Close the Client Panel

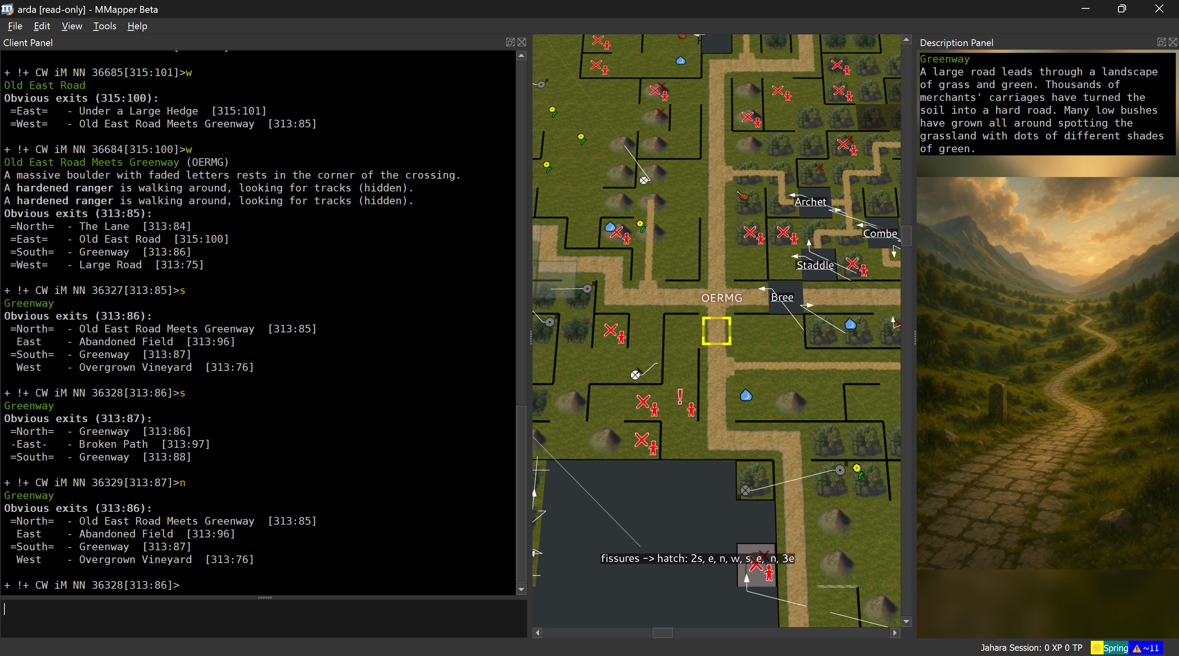click(x=522, y=42)
